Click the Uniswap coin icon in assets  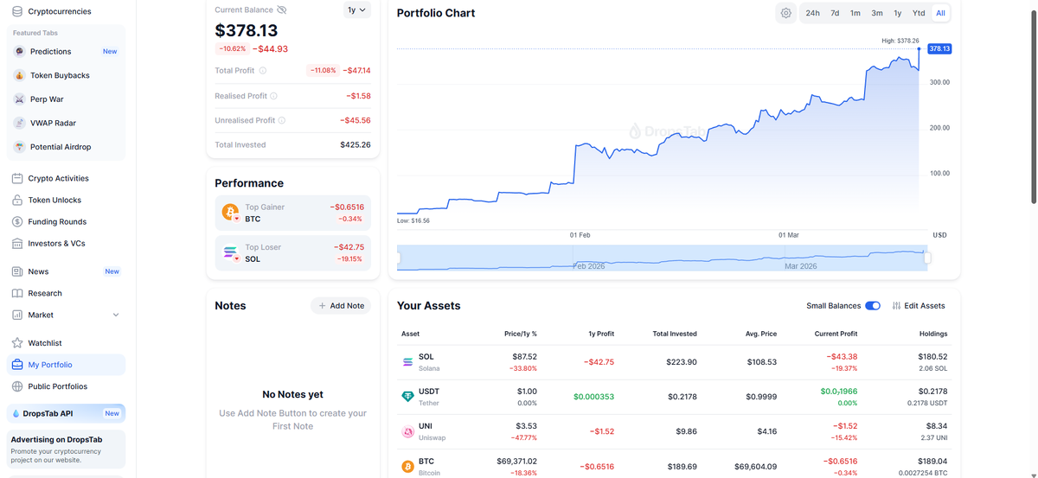pos(407,431)
